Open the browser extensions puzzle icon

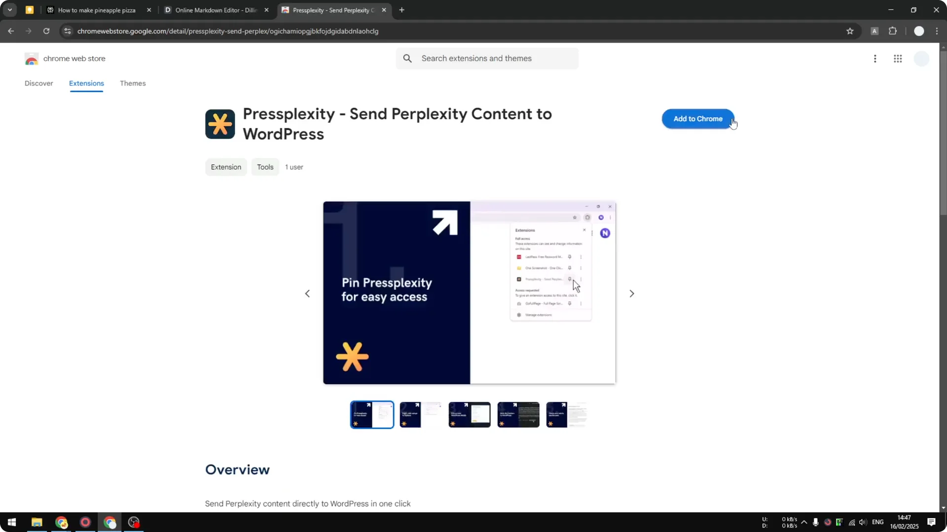pos(893,31)
